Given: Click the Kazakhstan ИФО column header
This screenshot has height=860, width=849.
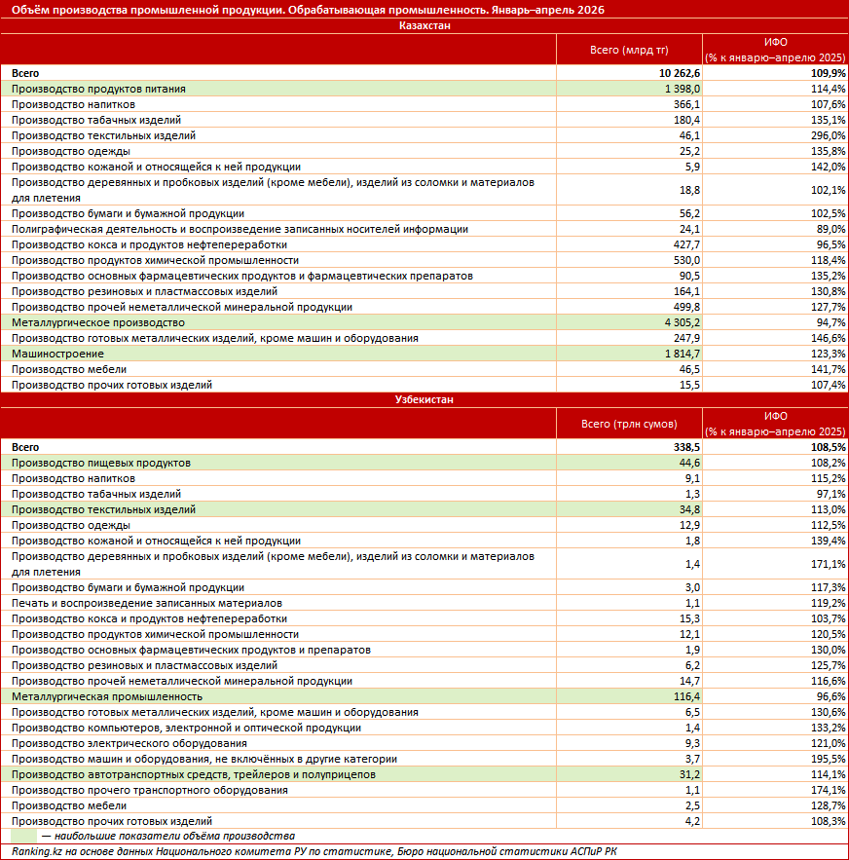Looking at the screenshot, I should pos(776,50).
